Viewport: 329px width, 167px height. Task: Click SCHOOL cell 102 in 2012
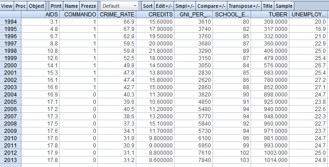pos(231,153)
